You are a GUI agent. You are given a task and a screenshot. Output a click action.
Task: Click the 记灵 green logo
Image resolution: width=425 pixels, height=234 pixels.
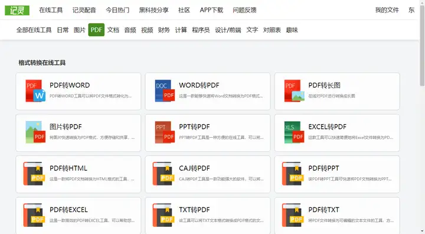pyautogui.click(x=17, y=10)
